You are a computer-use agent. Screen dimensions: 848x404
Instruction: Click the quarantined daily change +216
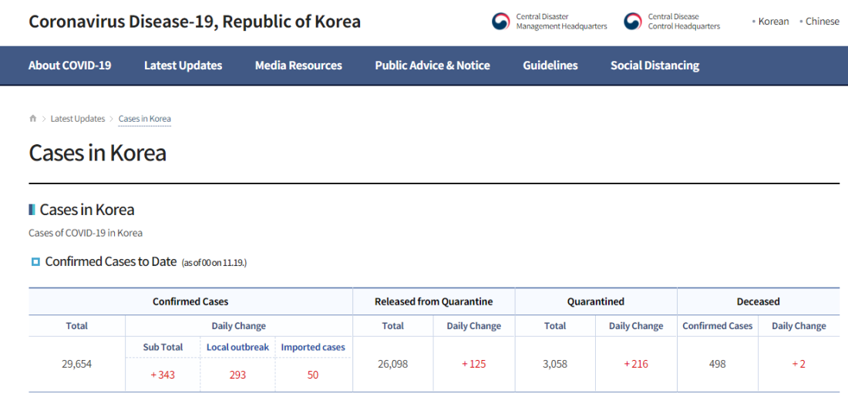pyautogui.click(x=636, y=364)
